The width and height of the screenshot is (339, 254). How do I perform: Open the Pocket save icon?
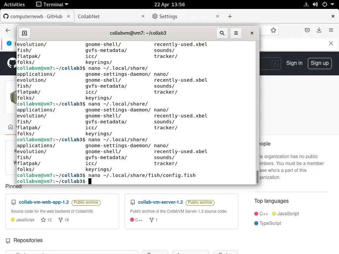[x=307, y=30]
